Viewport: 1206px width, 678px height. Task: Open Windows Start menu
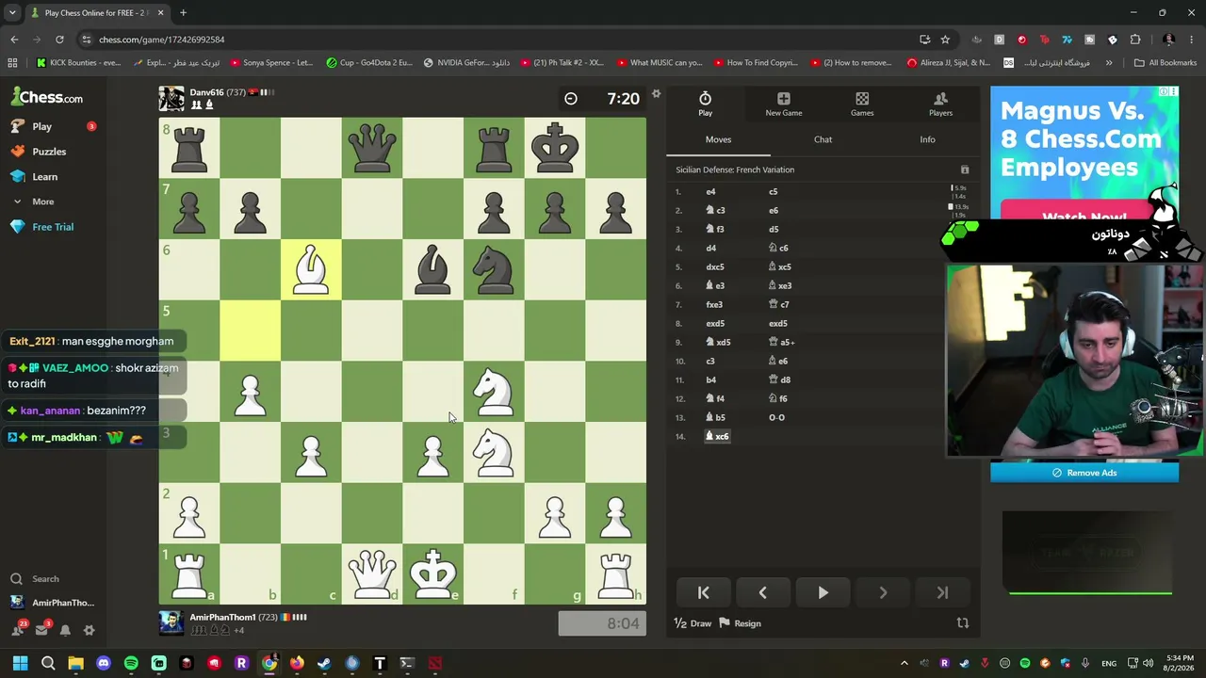tap(20, 663)
